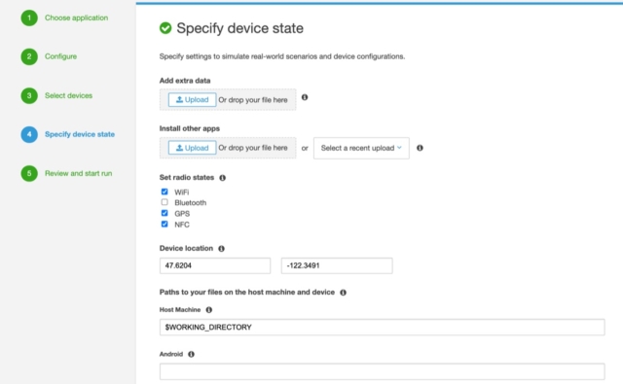Open the Select a recent upload dropdown

361,148
